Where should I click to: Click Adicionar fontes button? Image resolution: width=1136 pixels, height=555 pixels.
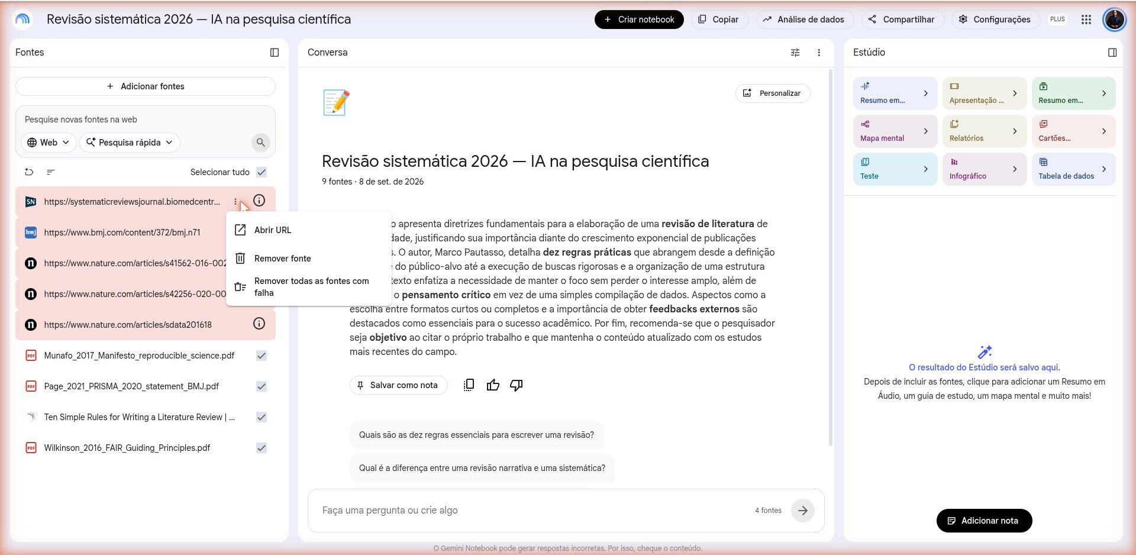(x=146, y=86)
